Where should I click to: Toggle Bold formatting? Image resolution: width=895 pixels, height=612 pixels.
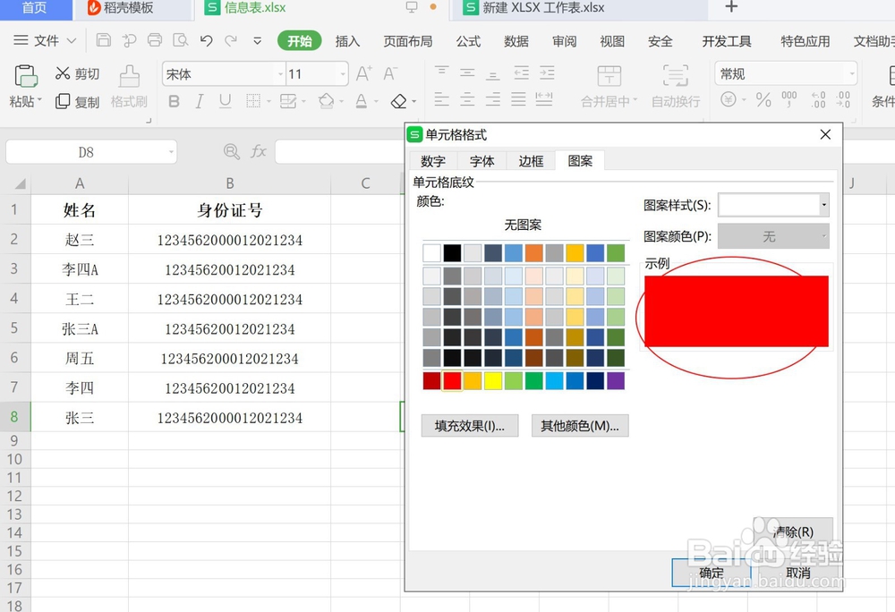click(175, 101)
